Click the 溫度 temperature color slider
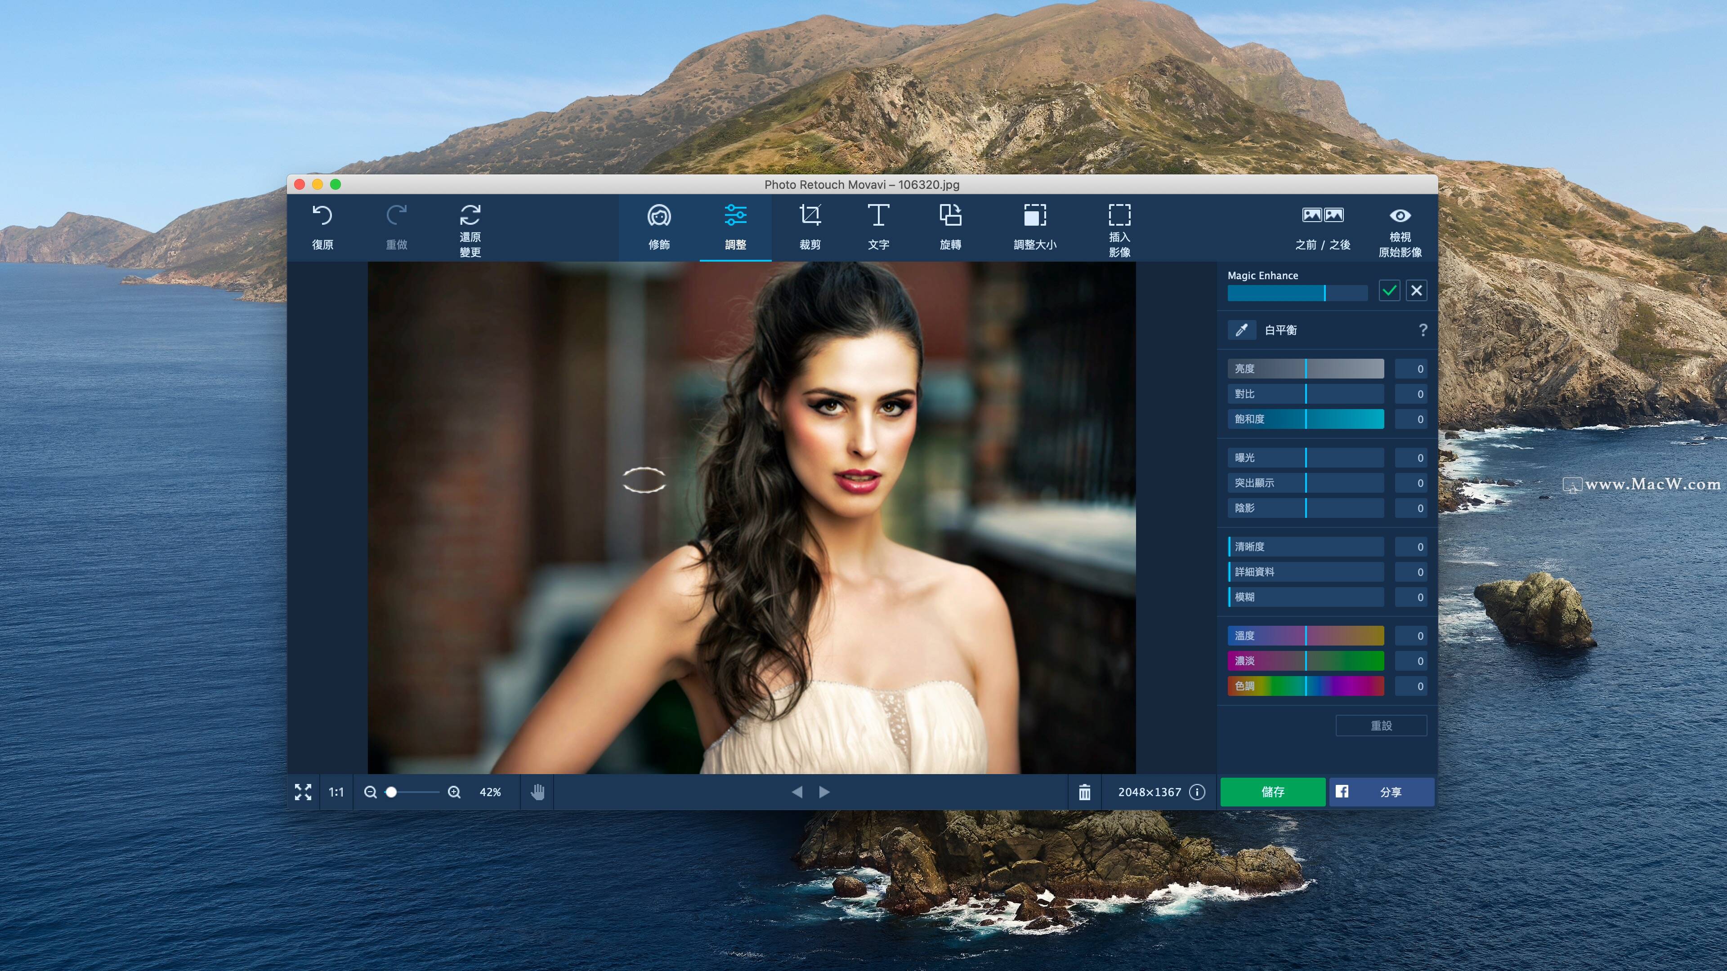This screenshot has height=971, width=1727. 1305,635
